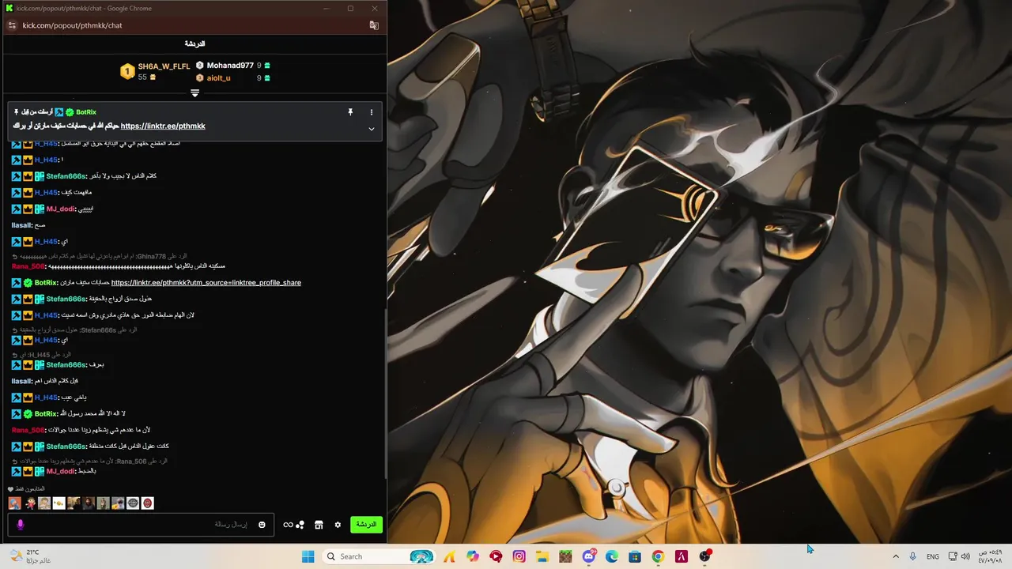Screen dimensions: 1012x569
Task: Open Discord from taskbar
Action: (x=589, y=556)
